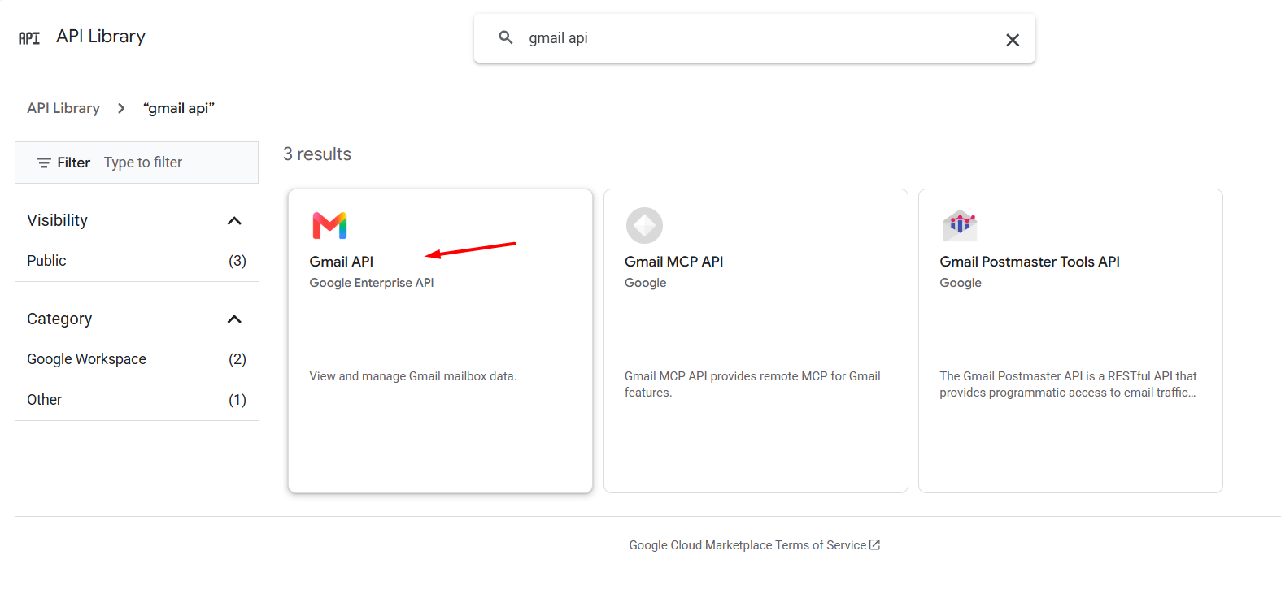This screenshot has width=1281, height=616.
Task: Click Gmail MCP API description text
Action: tap(752, 384)
